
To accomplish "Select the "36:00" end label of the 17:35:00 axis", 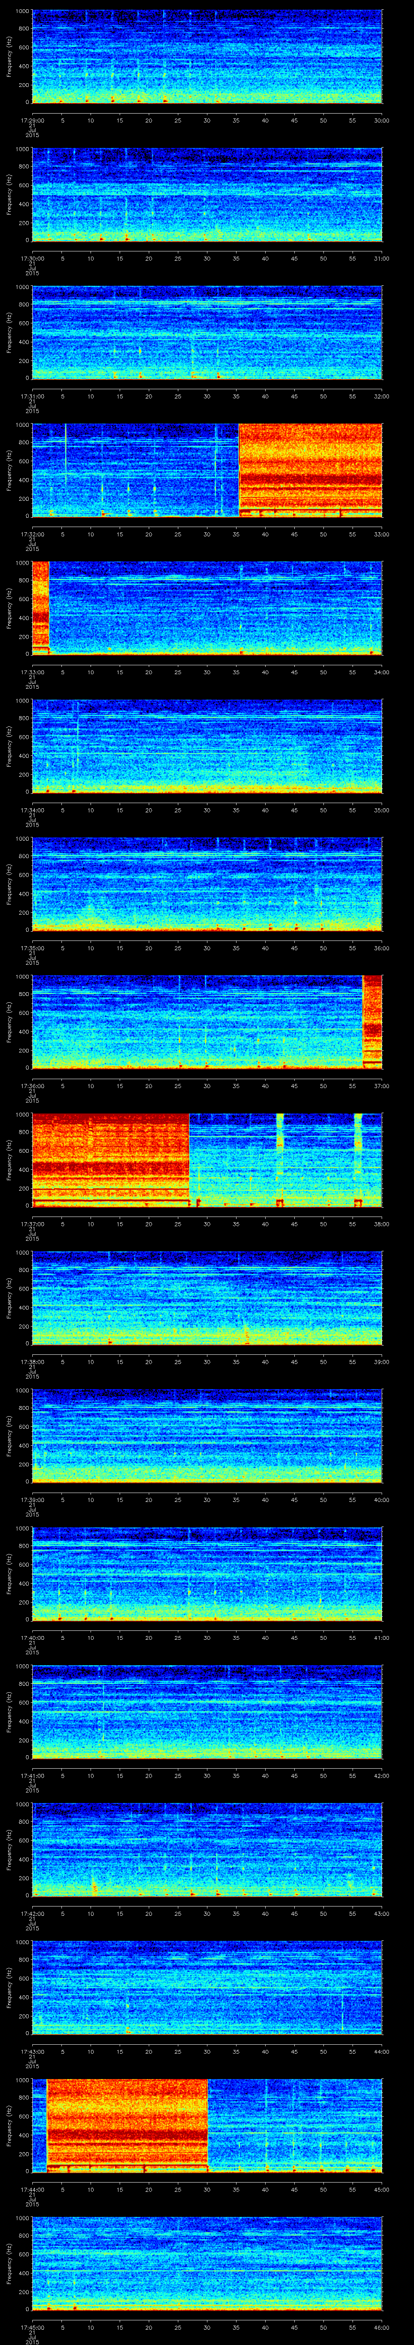I will point(381,948).
